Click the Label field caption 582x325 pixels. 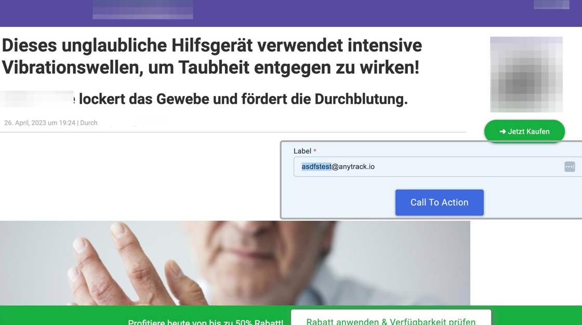[302, 151]
